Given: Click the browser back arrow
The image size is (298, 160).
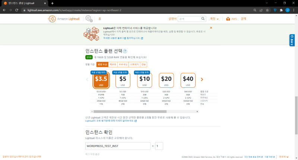Looking at the screenshot, I should click(4, 10).
